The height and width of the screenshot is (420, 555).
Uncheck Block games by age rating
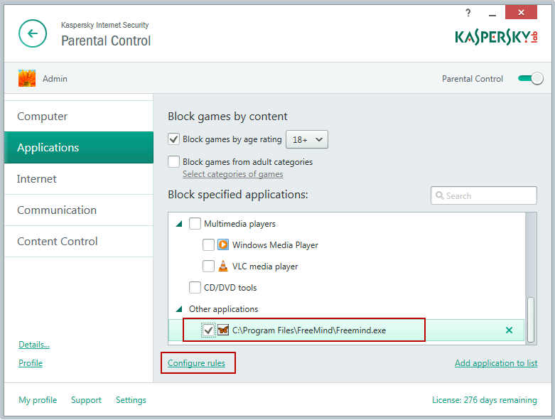[173, 139]
